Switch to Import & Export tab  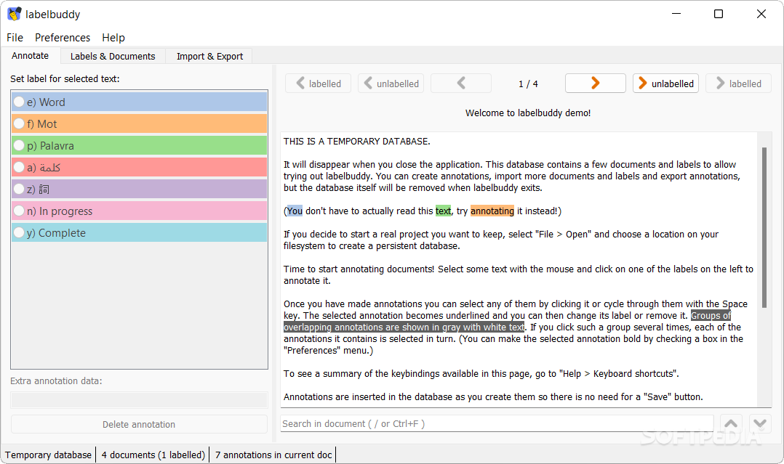[209, 57]
